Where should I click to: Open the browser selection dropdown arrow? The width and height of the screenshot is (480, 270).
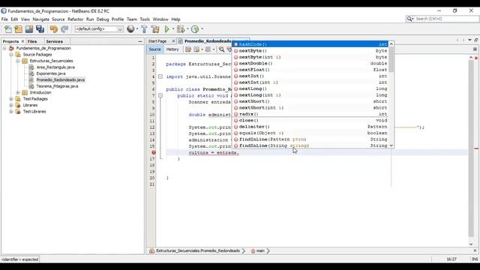tap(137, 29)
